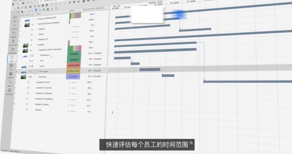This screenshot has height=154, width=292.
Task: Click the CG Artist allocated cell
Action: [97, 76]
